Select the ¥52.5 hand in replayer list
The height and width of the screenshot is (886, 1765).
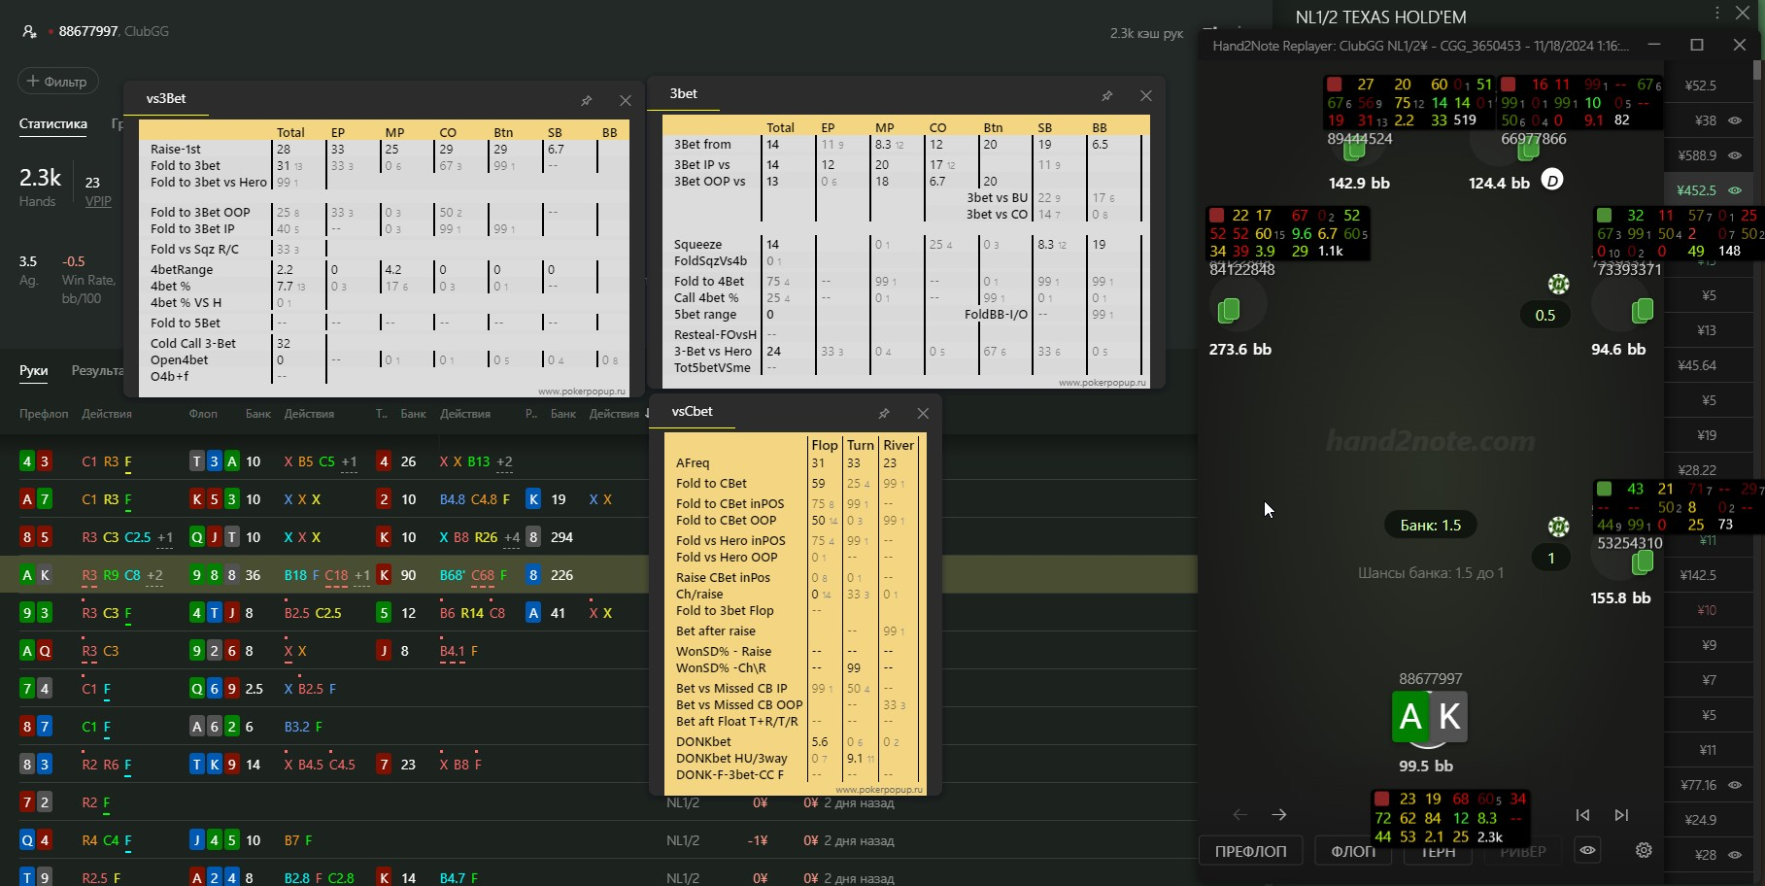click(1710, 85)
